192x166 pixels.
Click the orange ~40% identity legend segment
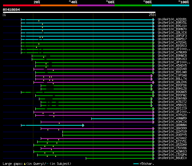(x=59, y=5)
